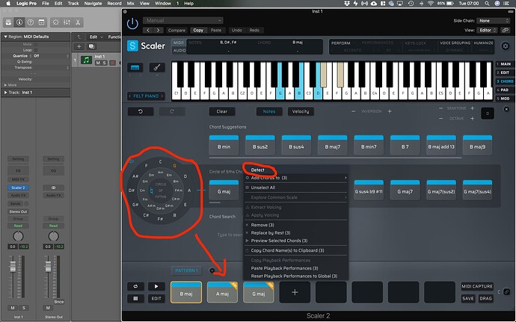Click the B sus2 chord suggestion
This screenshot has height=322, width=516.
(260, 145)
